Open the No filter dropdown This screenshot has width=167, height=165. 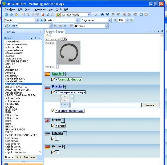(x=106, y=26)
